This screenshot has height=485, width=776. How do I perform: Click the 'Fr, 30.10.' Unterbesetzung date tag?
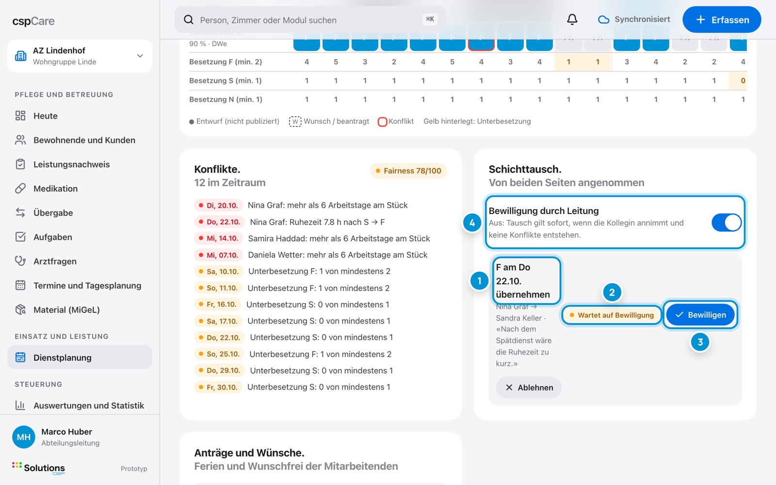pos(218,387)
